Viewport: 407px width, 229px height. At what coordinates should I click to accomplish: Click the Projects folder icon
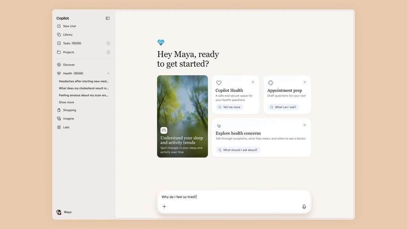59,52
